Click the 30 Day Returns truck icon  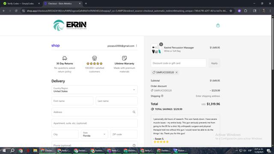tap(65, 58)
